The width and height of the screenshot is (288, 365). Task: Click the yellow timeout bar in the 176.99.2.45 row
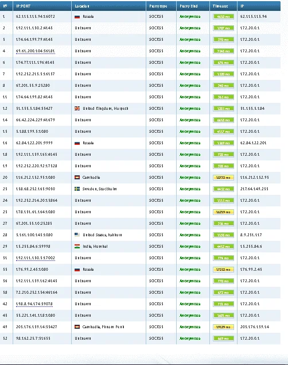coord(223,270)
